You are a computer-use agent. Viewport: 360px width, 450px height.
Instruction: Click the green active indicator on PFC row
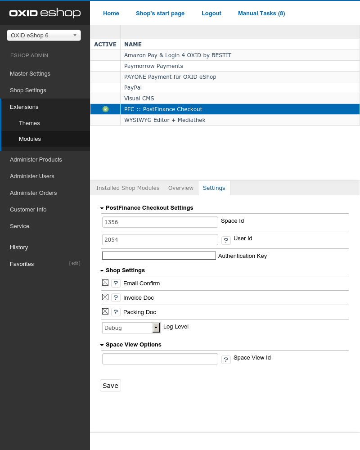pyautogui.click(x=105, y=109)
